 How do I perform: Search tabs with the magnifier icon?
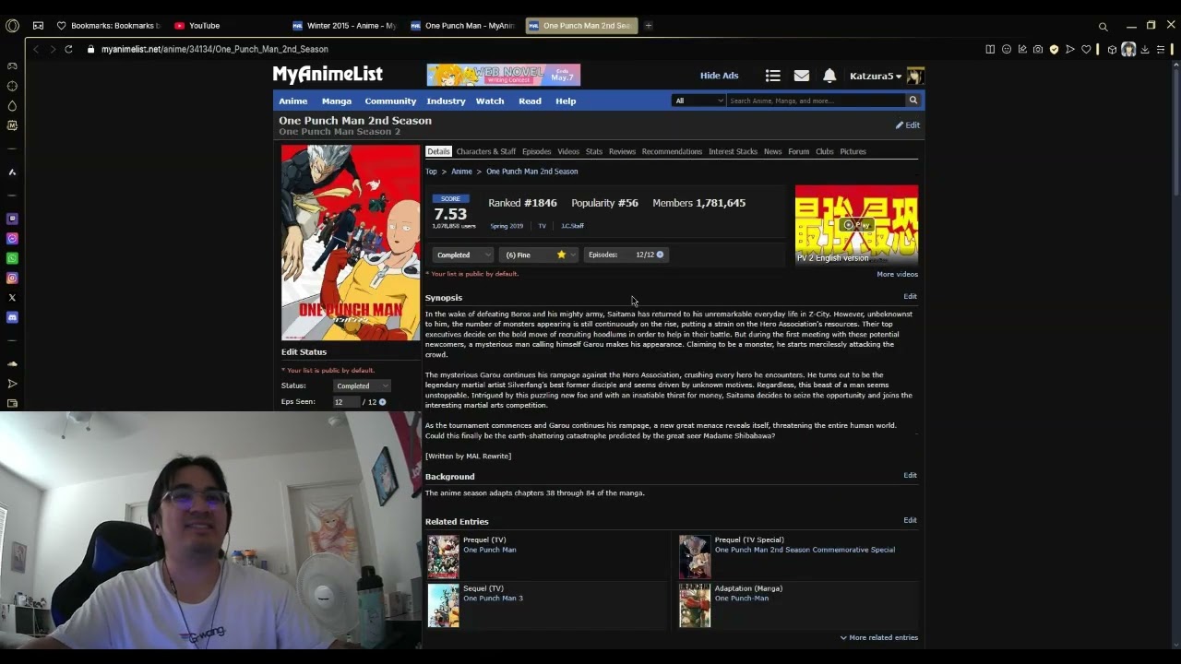point(1103,26)
